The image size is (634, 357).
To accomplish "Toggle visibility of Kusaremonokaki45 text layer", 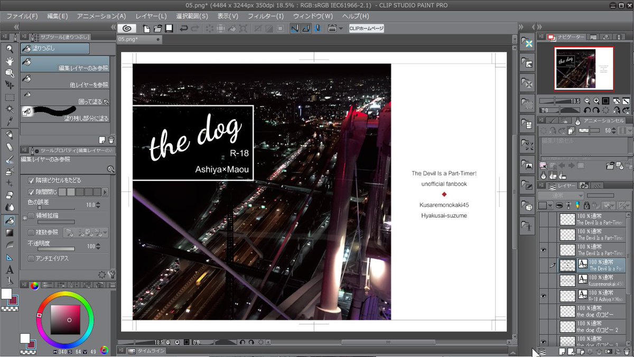I will (543, 281).
